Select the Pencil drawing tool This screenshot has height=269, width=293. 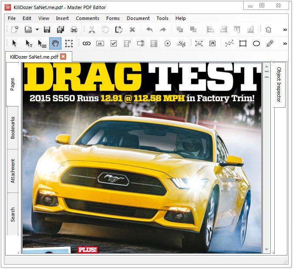[x=270, y=43]
